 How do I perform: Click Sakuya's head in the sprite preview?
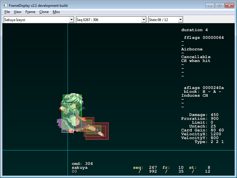(71, 101)
